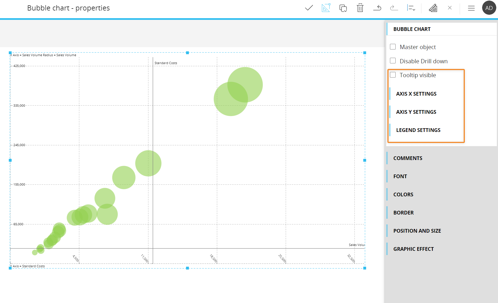Open the align objects dropdown

411,8
